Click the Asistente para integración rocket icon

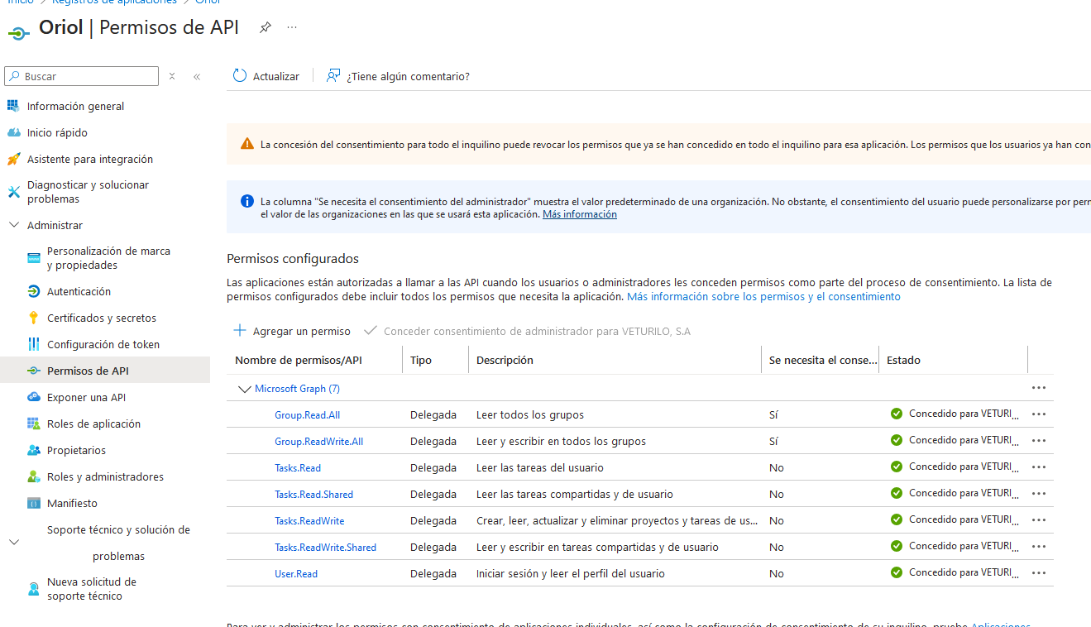pos(13,159)
